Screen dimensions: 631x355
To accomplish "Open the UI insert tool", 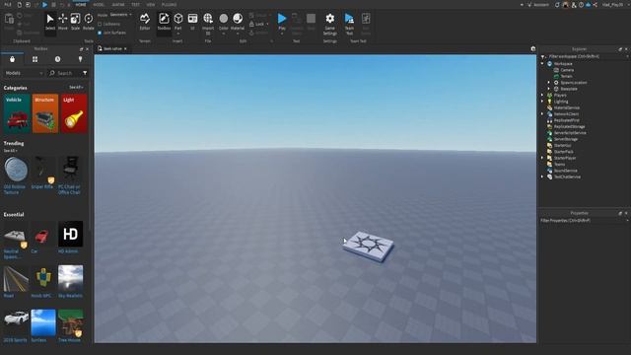I will (193, 22).
